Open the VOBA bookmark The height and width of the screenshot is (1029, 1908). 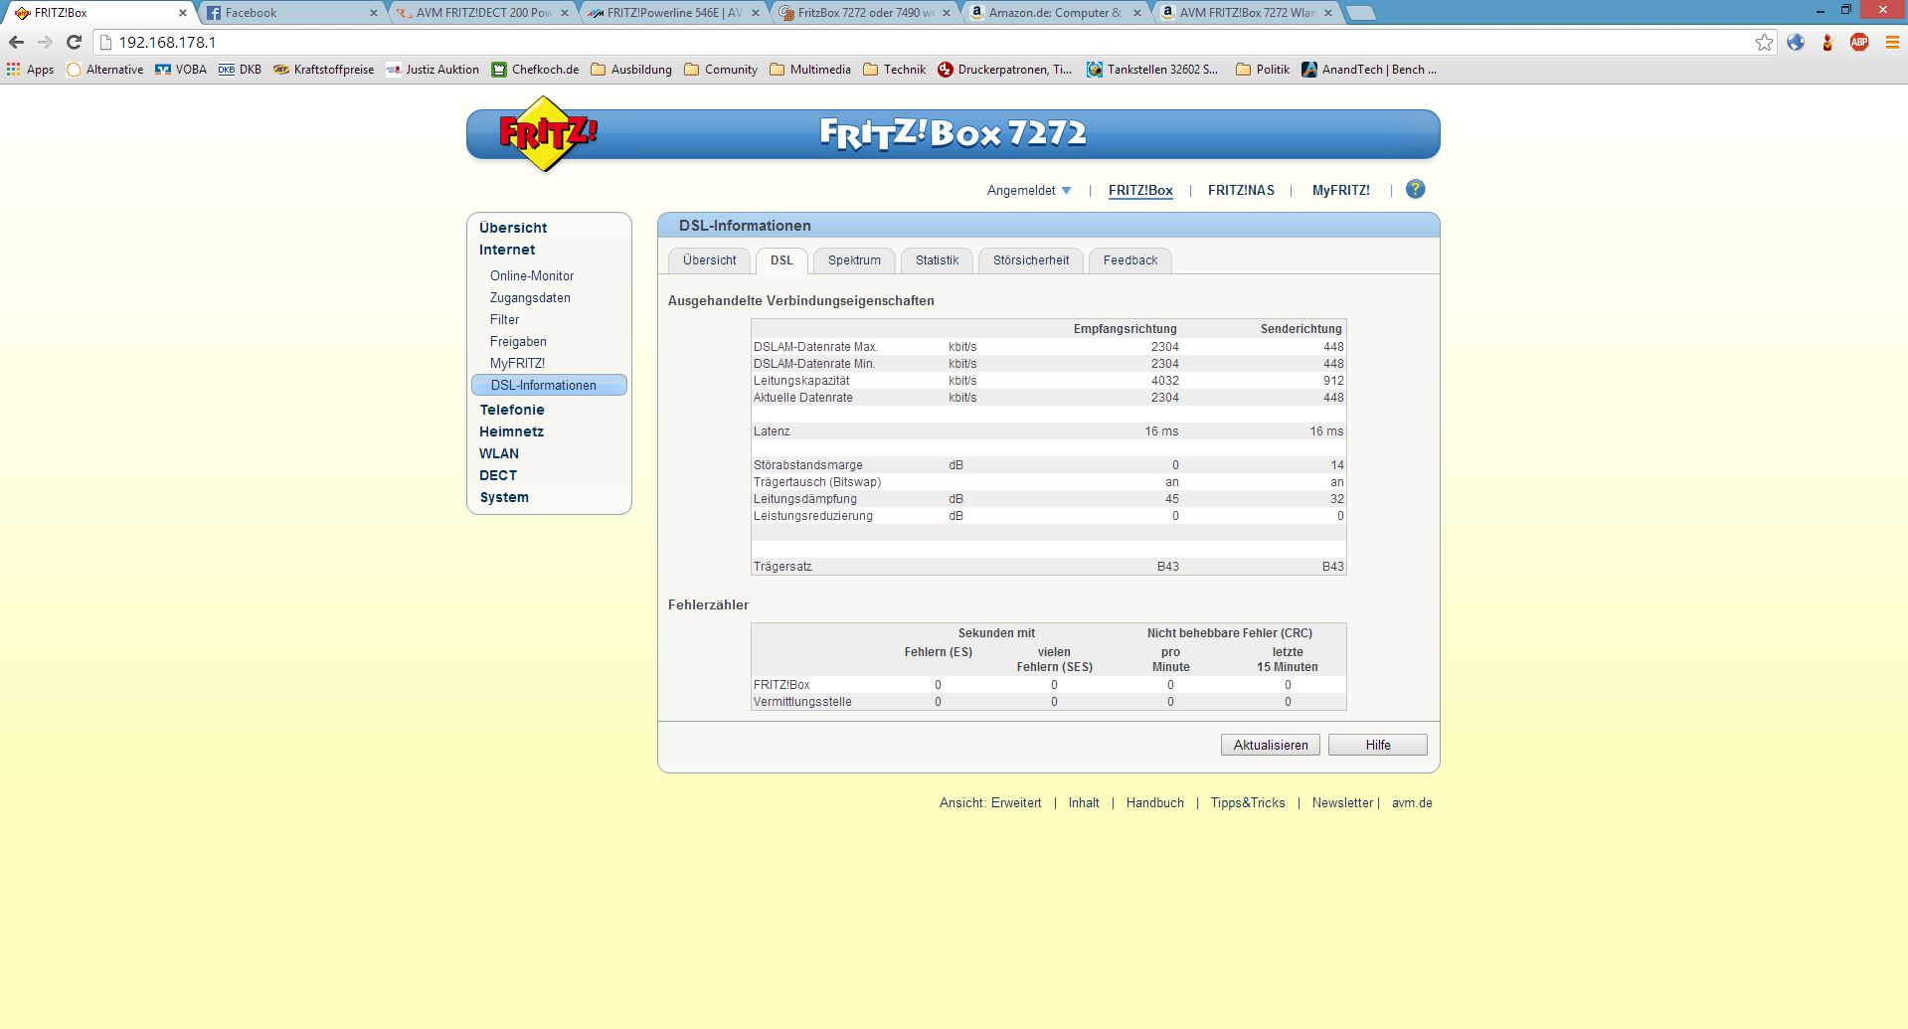click(181, 70)
